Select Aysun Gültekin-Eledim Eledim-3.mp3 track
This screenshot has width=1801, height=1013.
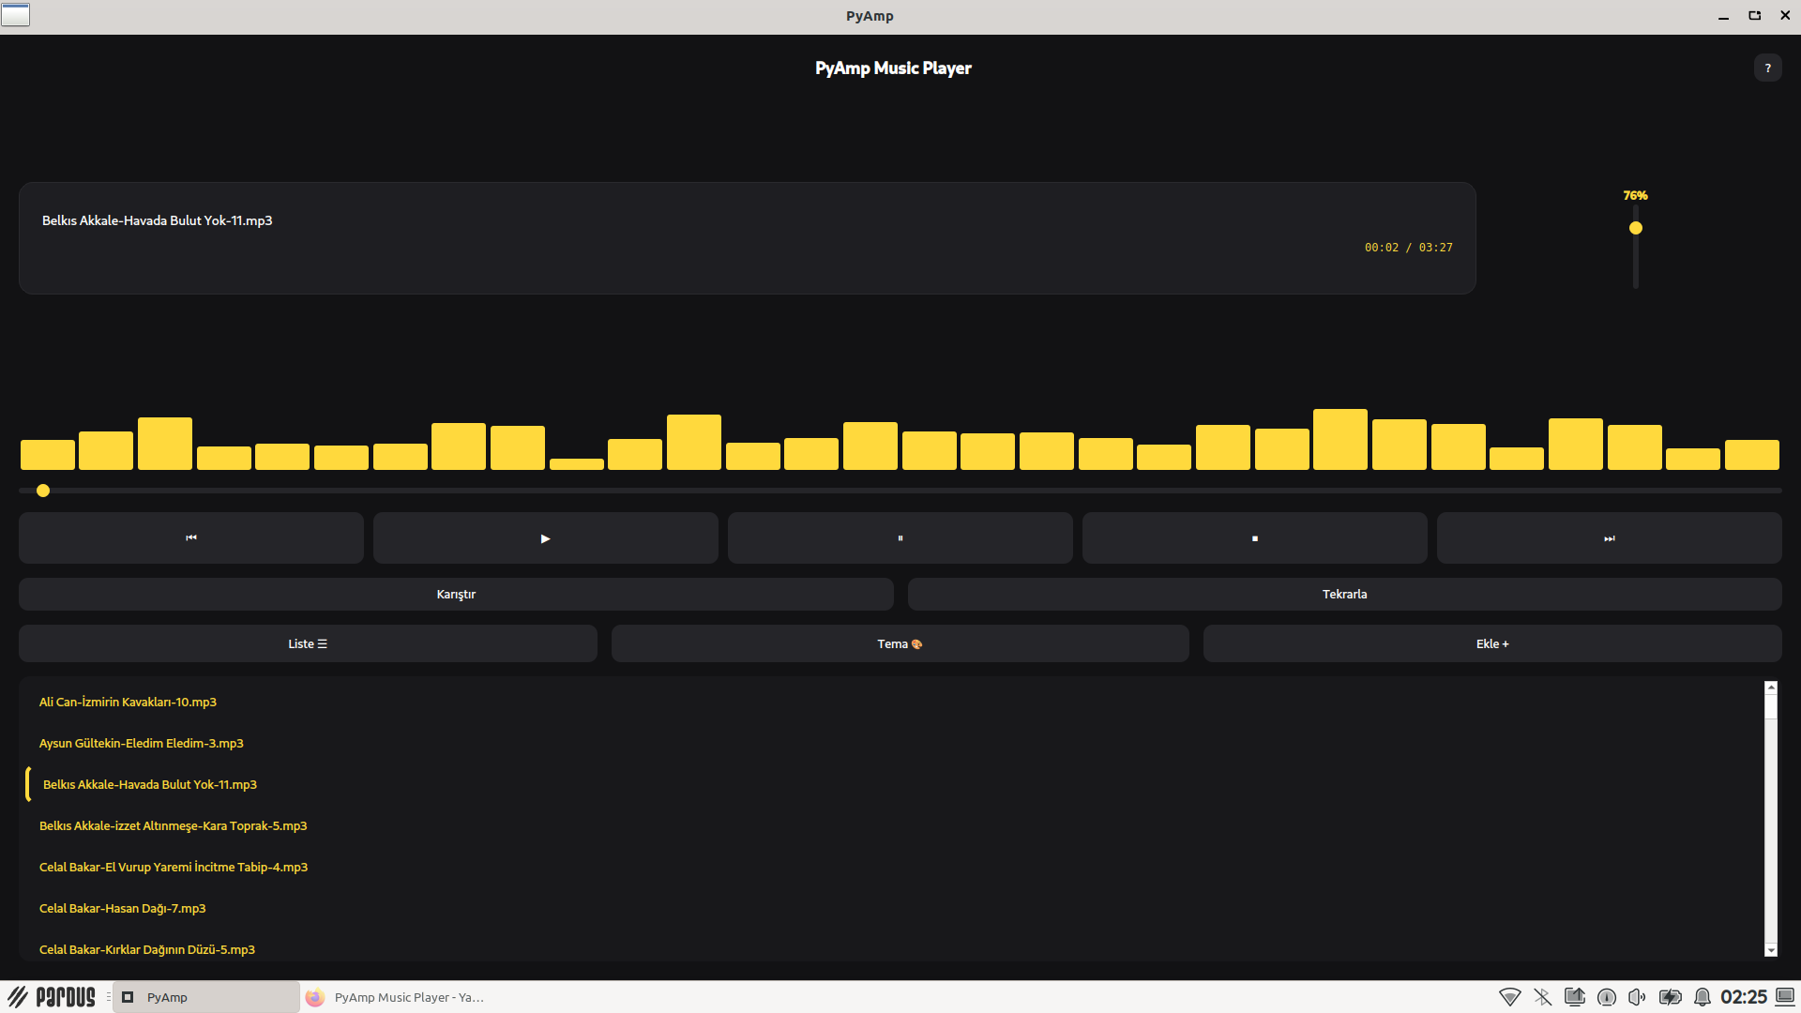click(x=141, y=743)
